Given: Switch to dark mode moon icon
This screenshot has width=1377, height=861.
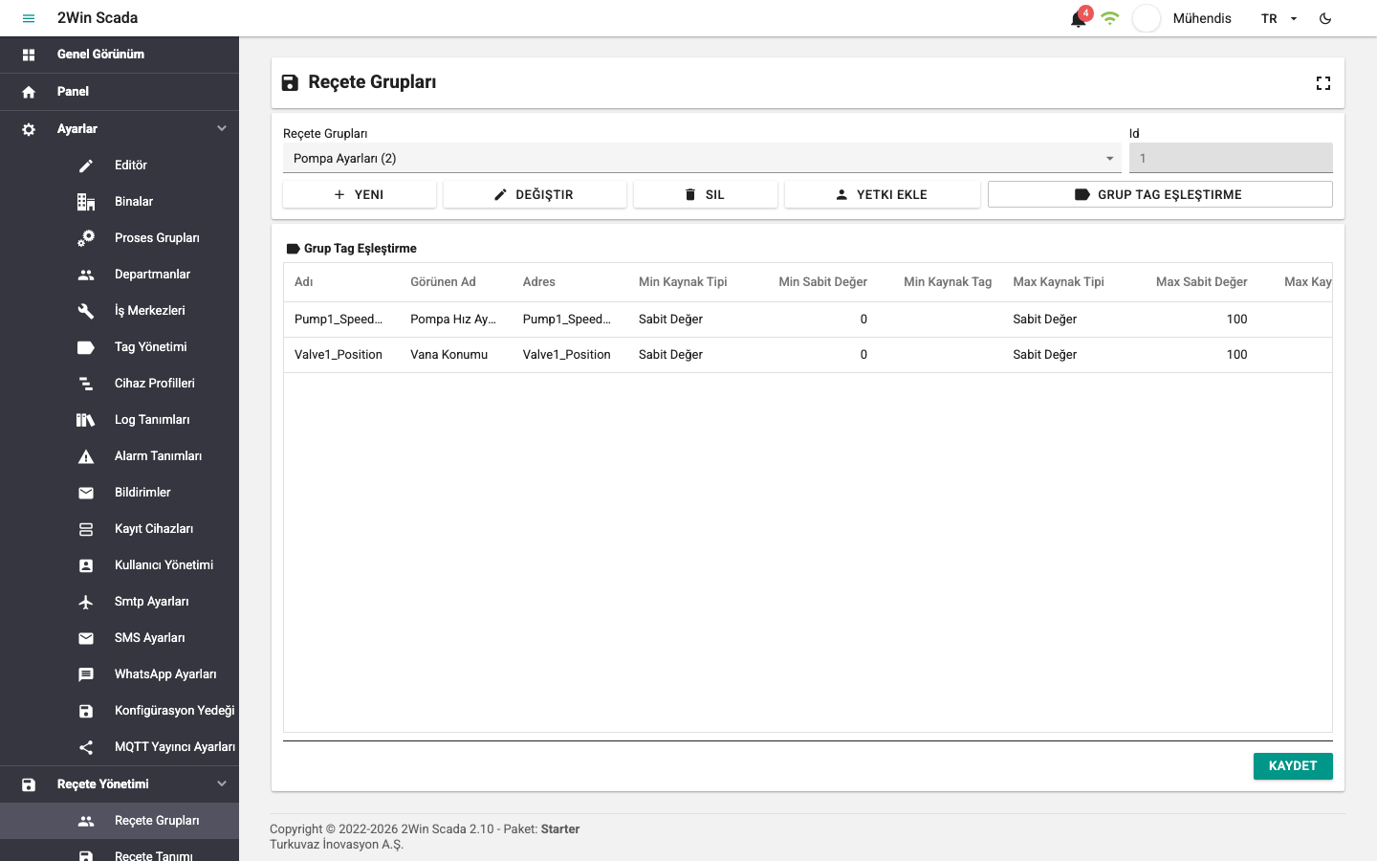Looking at the screenshot, I should point(1325,18).
